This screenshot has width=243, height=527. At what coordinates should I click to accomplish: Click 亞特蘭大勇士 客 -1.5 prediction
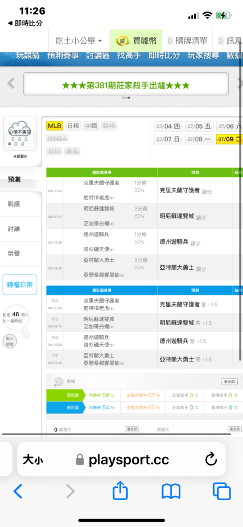point(186,359)
